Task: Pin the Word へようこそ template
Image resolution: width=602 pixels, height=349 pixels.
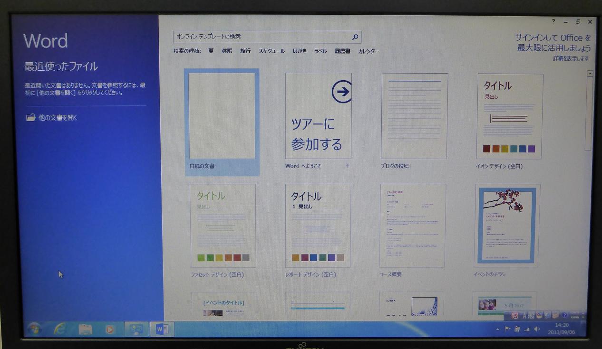Action: pos(347,166)
